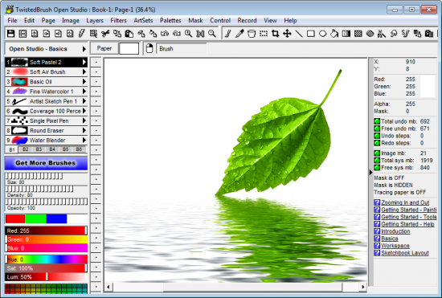Expand the Soft Air Brush options arrow
This screenshot has height=298, width=442.
pyautogui.click(x=84, y=71)
